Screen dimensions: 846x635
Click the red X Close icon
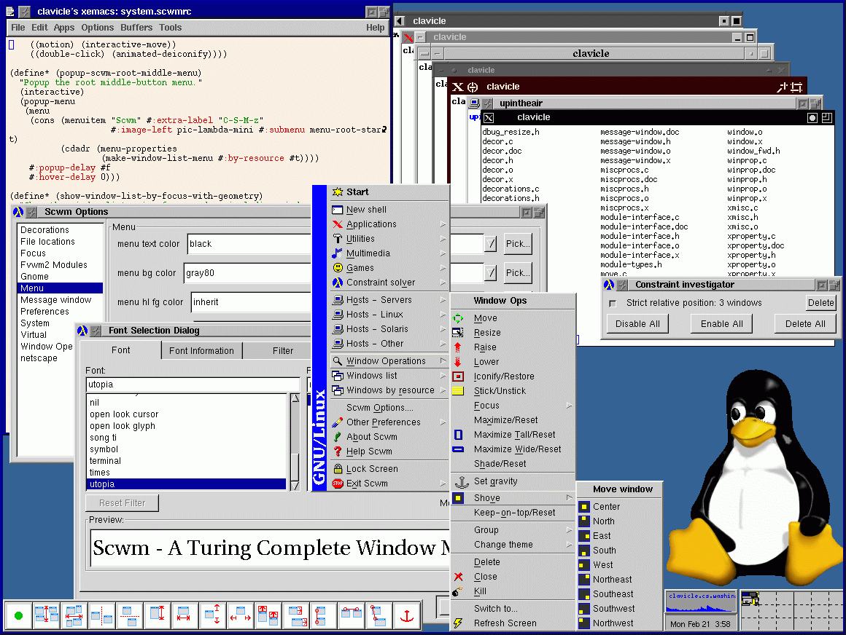458,577
